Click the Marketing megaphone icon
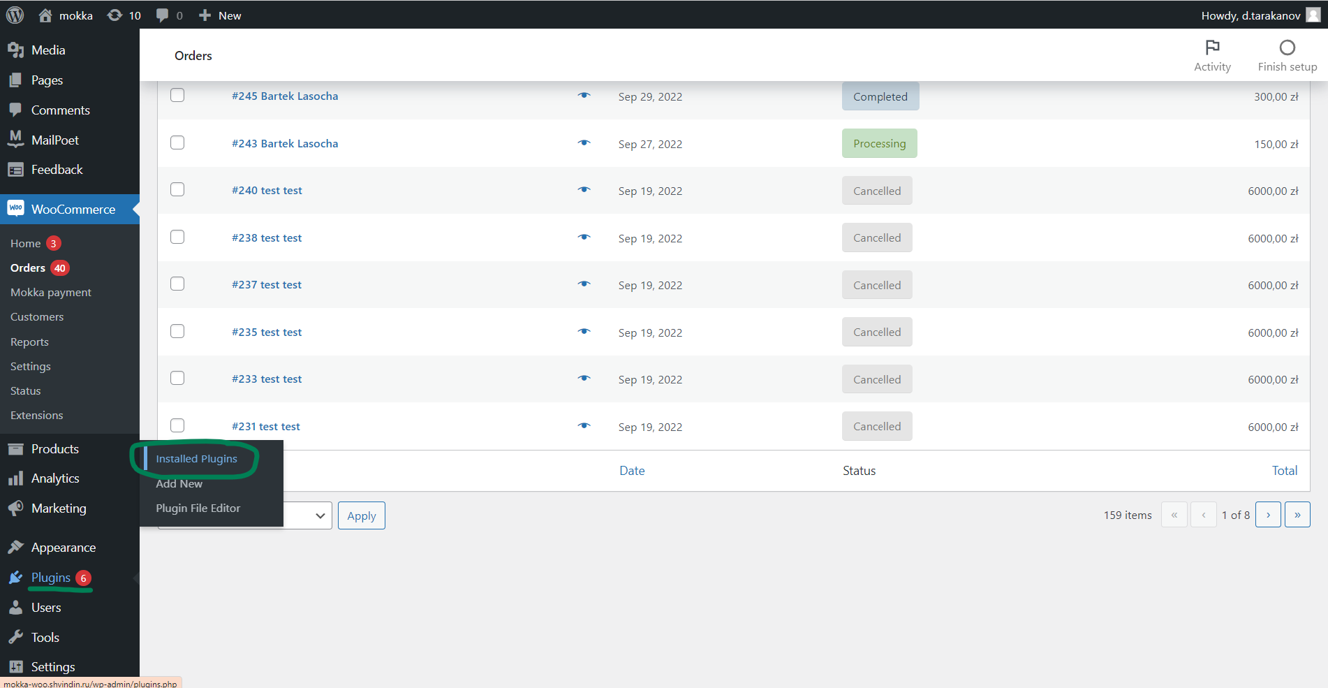The width and height of the screenshot is (1328, 688). coord(15,508)
